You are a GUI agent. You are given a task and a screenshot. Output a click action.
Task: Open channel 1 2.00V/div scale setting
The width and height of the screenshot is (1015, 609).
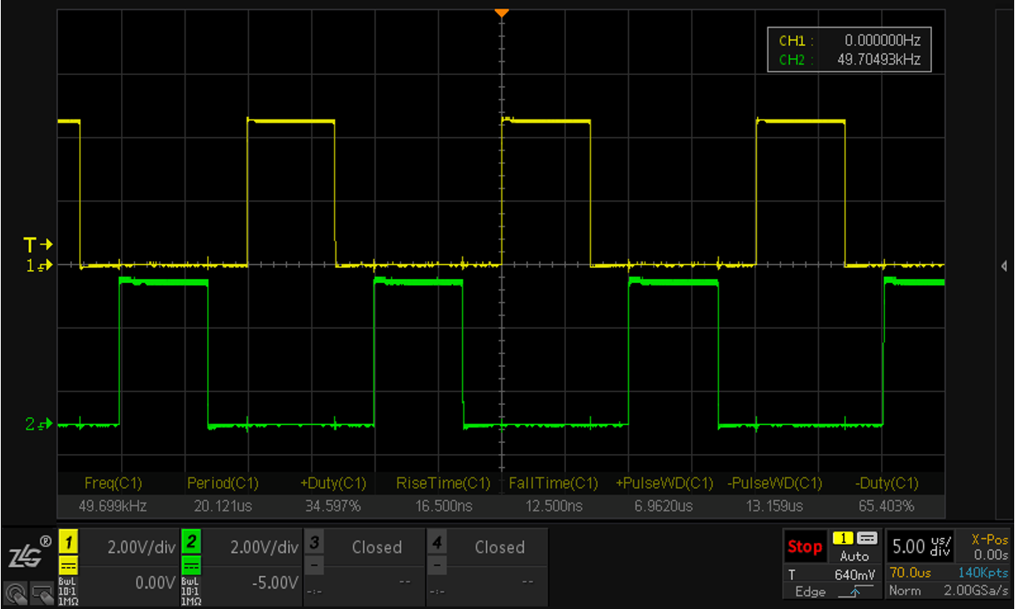(141, 547)
